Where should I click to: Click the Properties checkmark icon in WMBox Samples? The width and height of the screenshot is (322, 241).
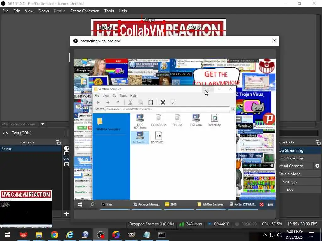click(x=173, y=103)
